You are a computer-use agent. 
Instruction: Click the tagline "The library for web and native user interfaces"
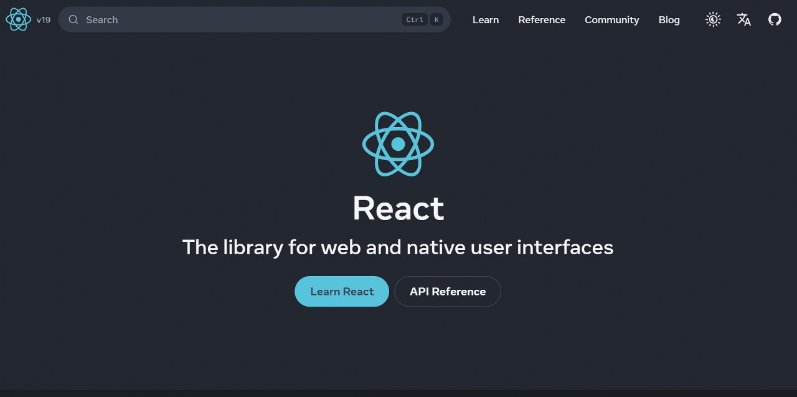[398, 247]
